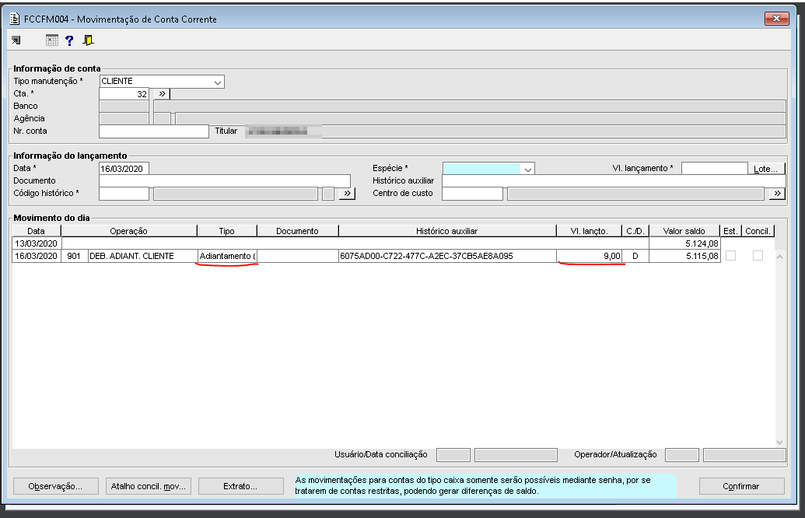Click the Histórico auxiliar input field

tap(614, 180)
